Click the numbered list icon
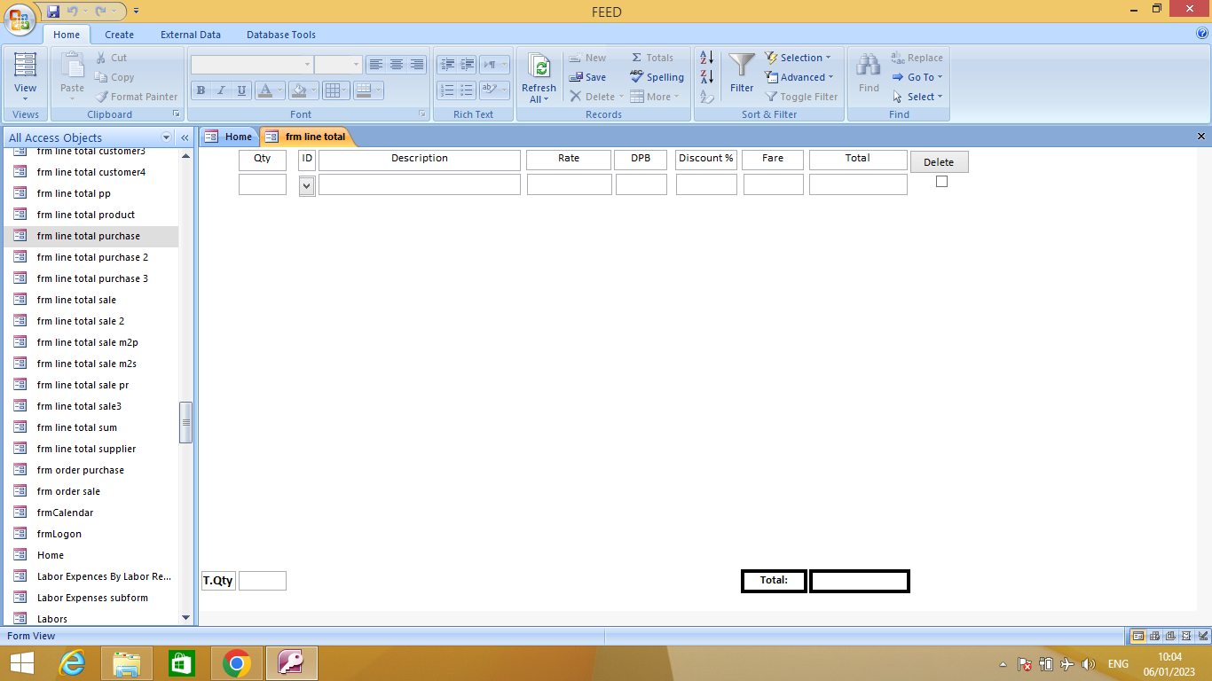The height and width of the screenshot is (681, 1212). point(447,90)
